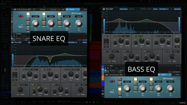Select the 700Hz button on snare VintageEQ

click(x=44, y=19)
